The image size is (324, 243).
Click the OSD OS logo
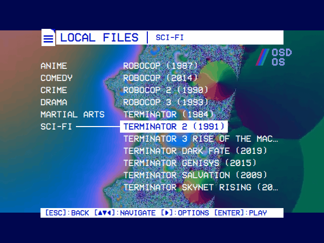(x=274, y=57)
